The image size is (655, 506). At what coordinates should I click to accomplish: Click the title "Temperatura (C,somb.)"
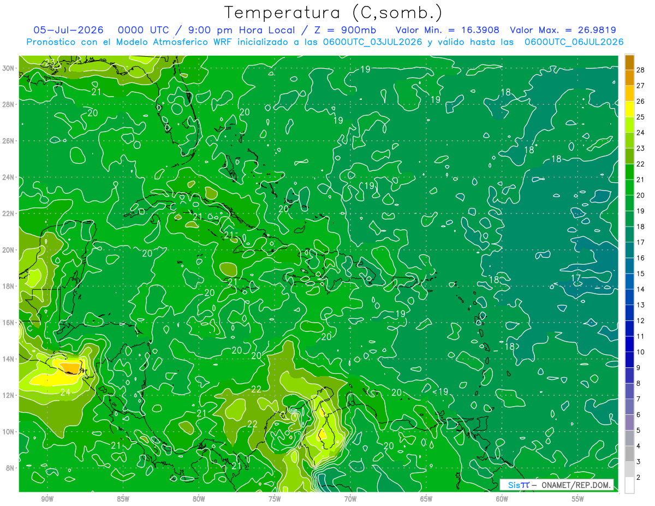coord(333,12)
